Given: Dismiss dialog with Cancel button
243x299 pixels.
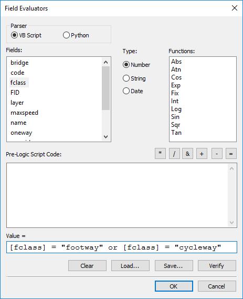Looking at the screenshot, I should tap(217, 286).
